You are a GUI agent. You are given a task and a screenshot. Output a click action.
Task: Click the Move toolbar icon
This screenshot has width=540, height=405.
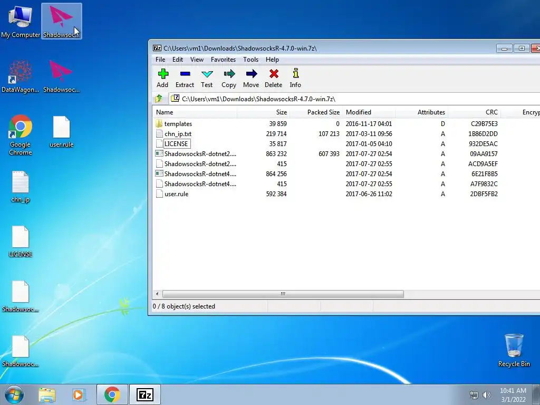point(251,78)
